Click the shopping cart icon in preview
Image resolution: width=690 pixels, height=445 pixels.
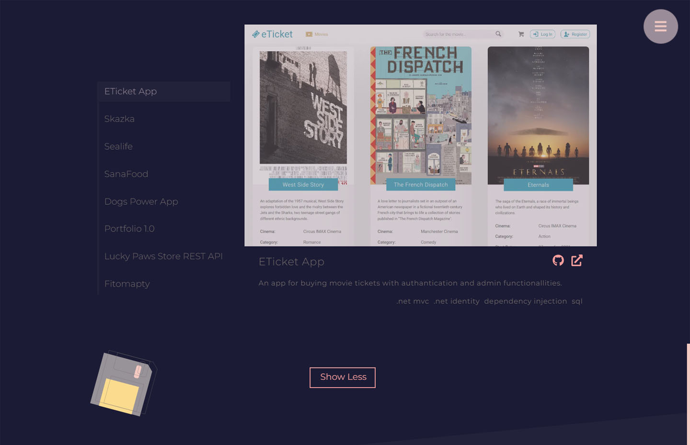(521, 34)
